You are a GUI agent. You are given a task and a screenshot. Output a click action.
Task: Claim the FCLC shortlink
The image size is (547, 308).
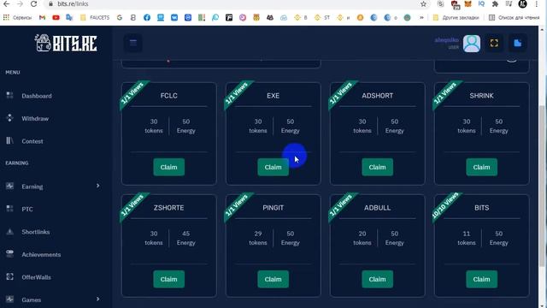[169, 167]
